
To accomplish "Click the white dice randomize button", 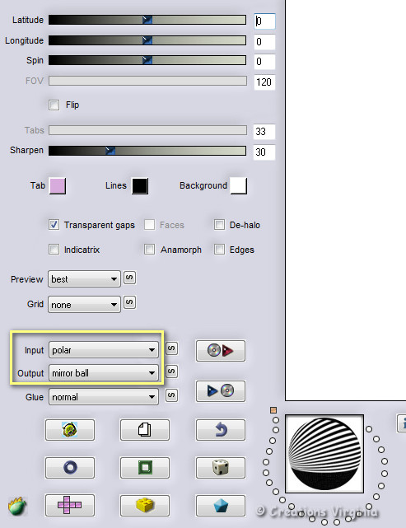I will click(221, 467).
